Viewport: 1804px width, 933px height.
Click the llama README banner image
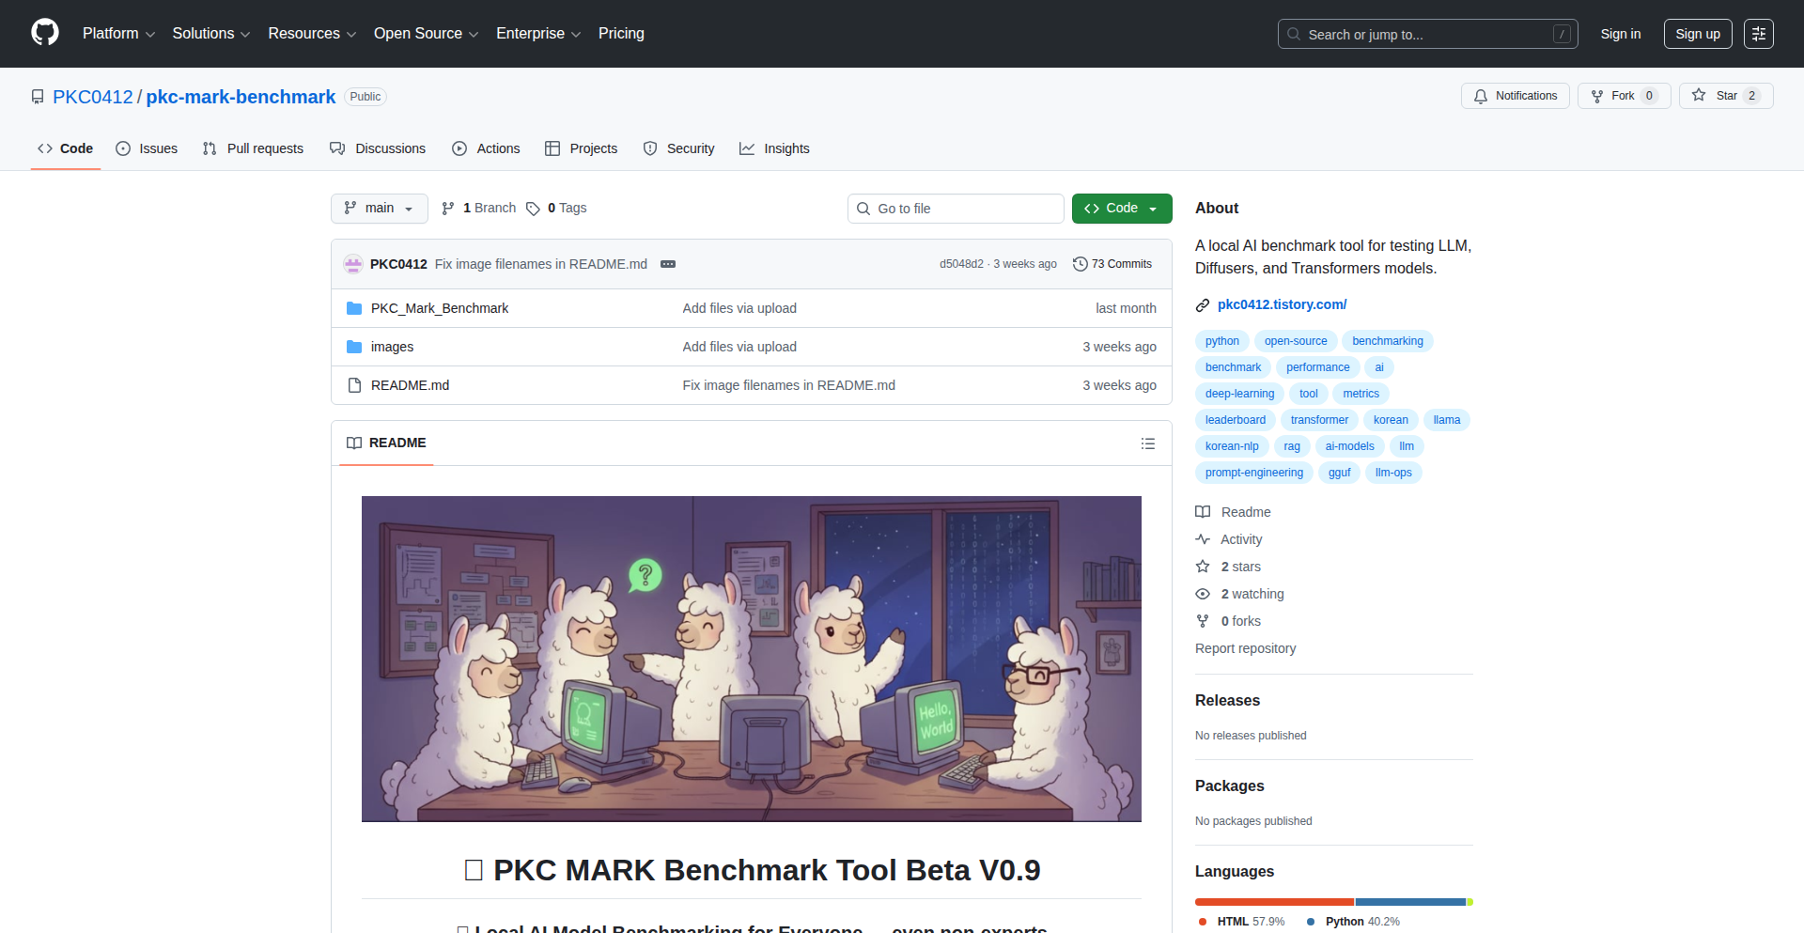[752, 659]
